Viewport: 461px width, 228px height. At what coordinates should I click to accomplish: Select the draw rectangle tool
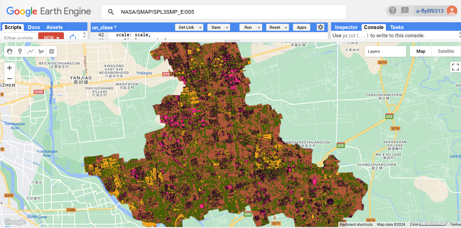[x=52, y=51]
